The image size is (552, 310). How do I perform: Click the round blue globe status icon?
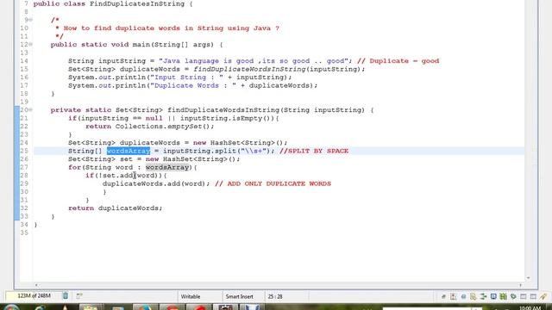(464, 296)
